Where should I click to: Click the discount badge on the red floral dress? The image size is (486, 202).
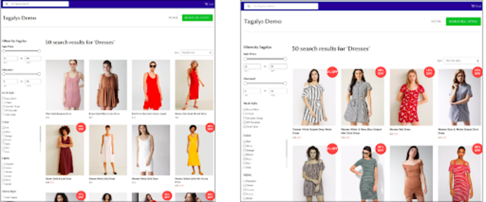(429, 72)
